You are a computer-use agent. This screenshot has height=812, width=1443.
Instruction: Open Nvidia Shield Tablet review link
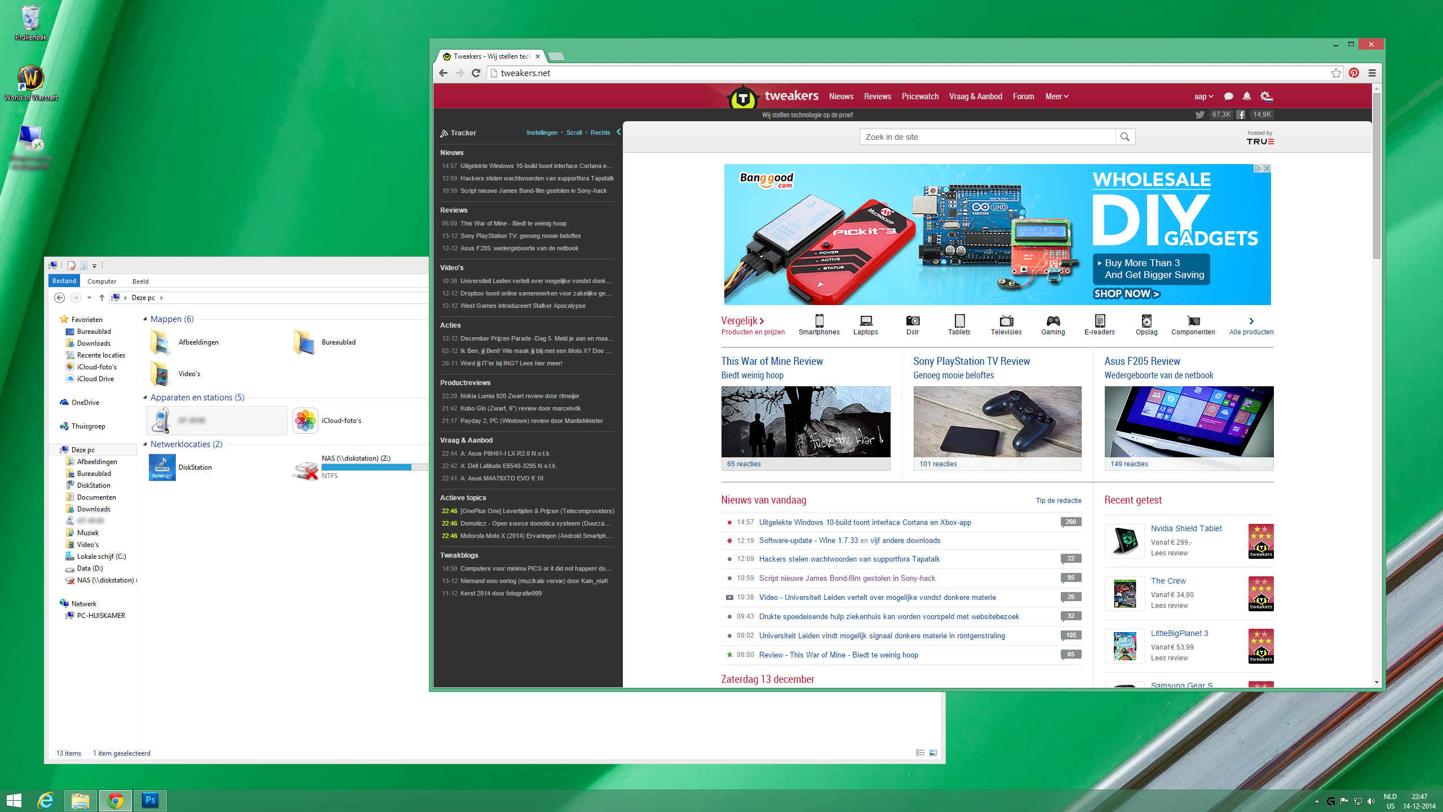(1186, 528)
